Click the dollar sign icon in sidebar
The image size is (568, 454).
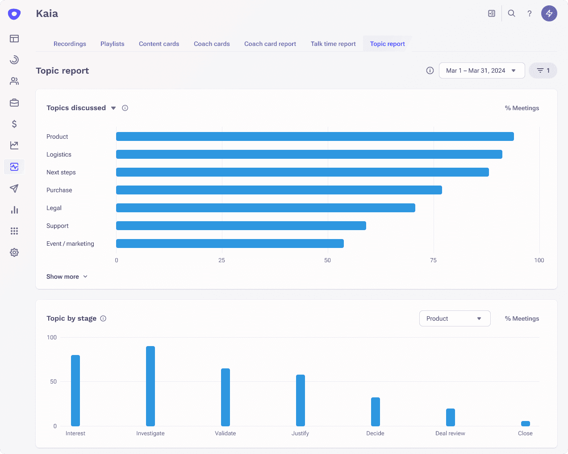pos(14,124)
